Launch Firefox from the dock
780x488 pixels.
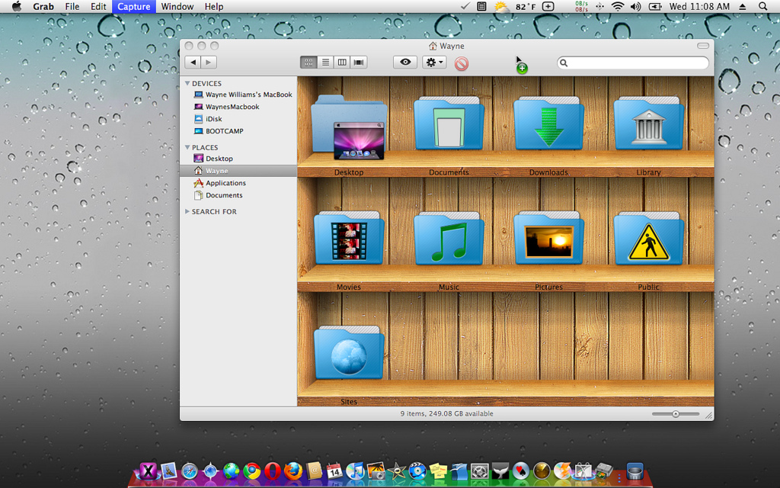(293, 470)
